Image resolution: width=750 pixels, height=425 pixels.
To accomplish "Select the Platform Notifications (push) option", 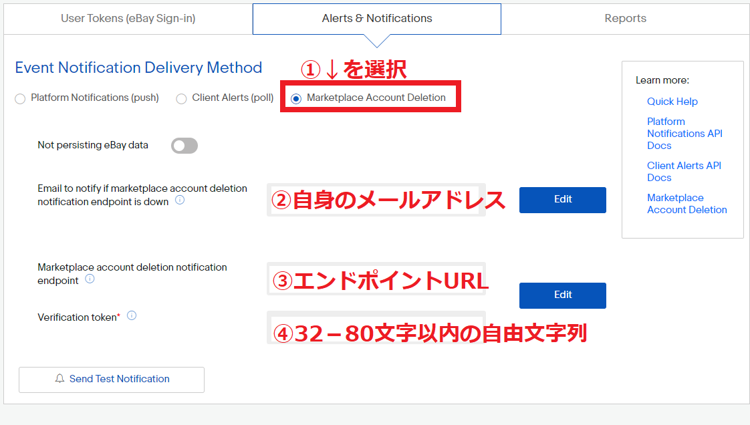I will coord(20,97).
